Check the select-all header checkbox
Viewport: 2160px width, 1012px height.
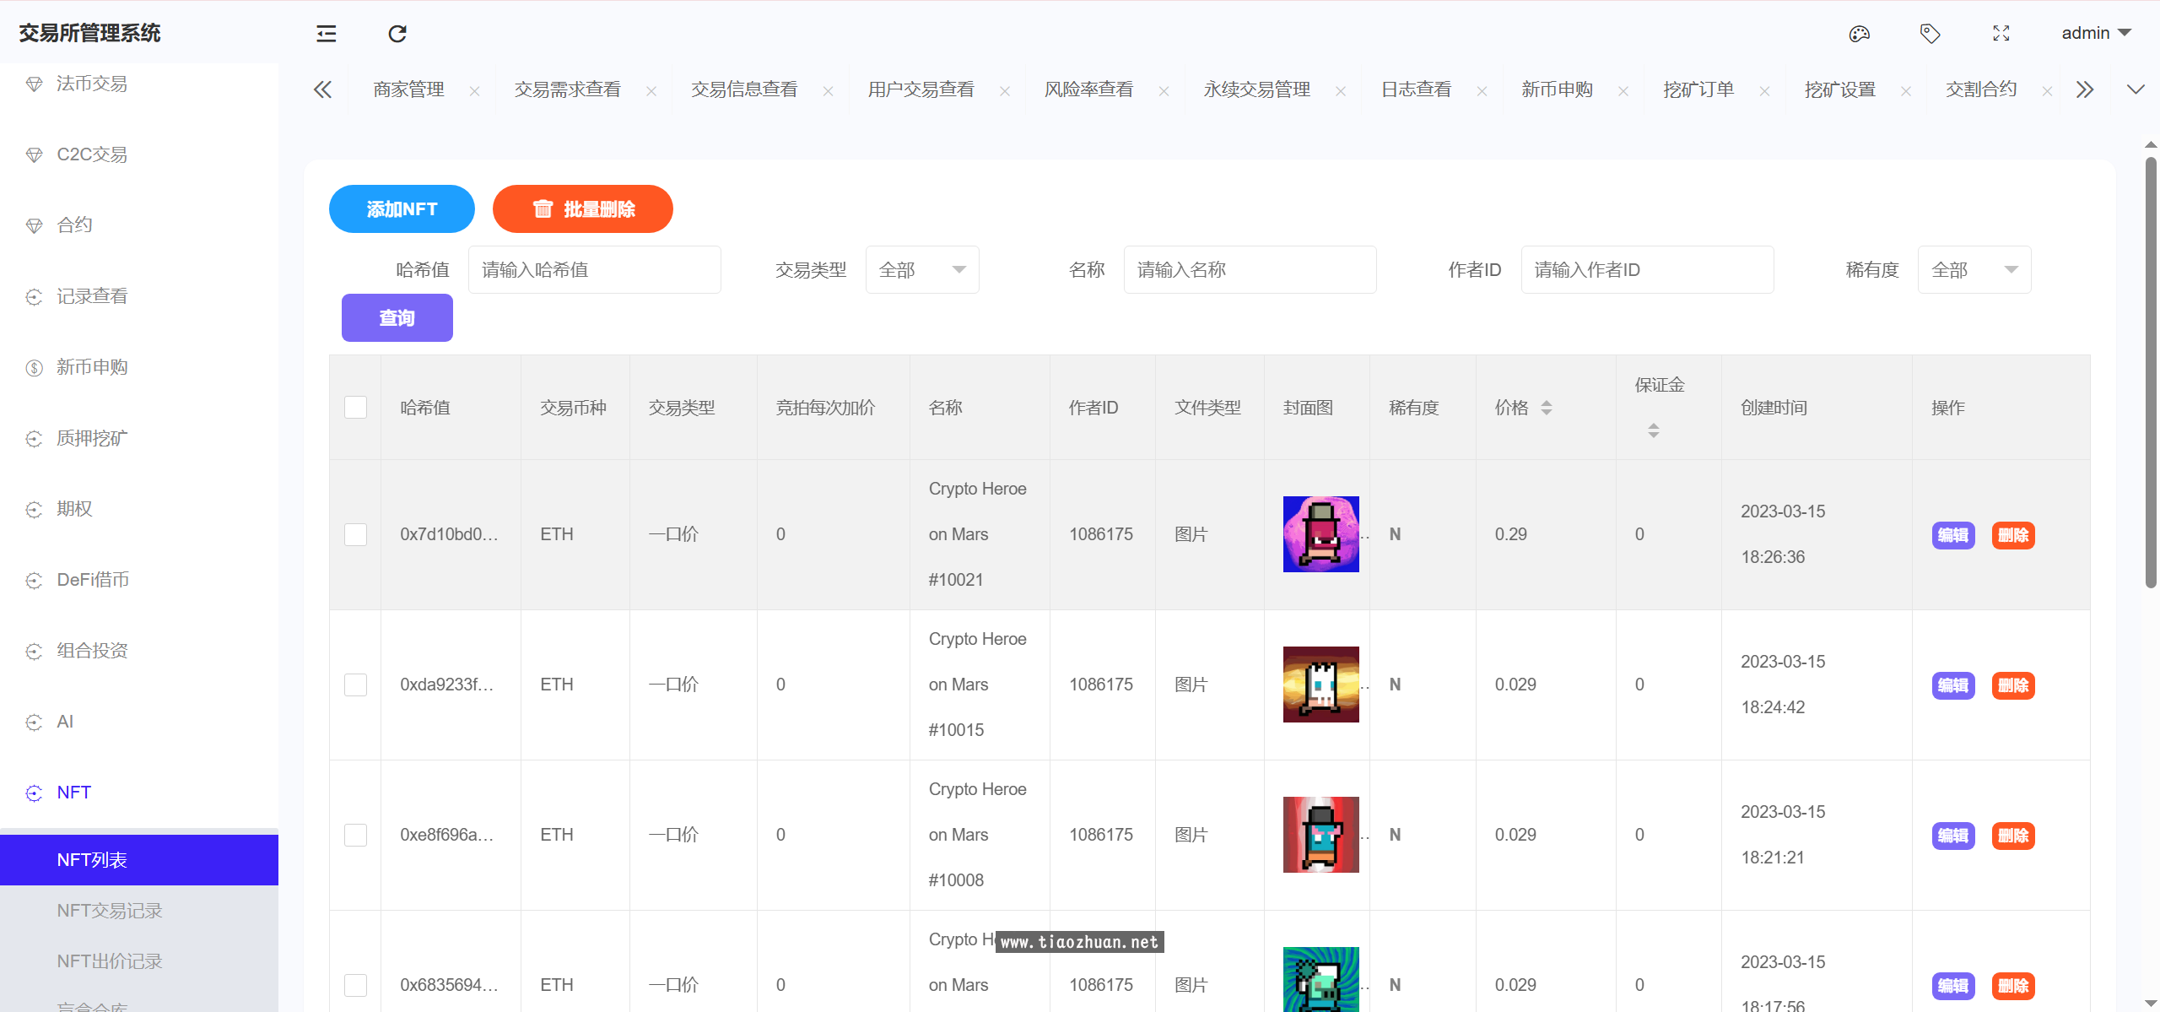(x=355, y=408)
